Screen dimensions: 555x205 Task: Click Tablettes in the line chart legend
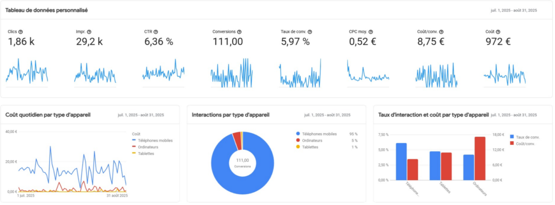[145, 154]
